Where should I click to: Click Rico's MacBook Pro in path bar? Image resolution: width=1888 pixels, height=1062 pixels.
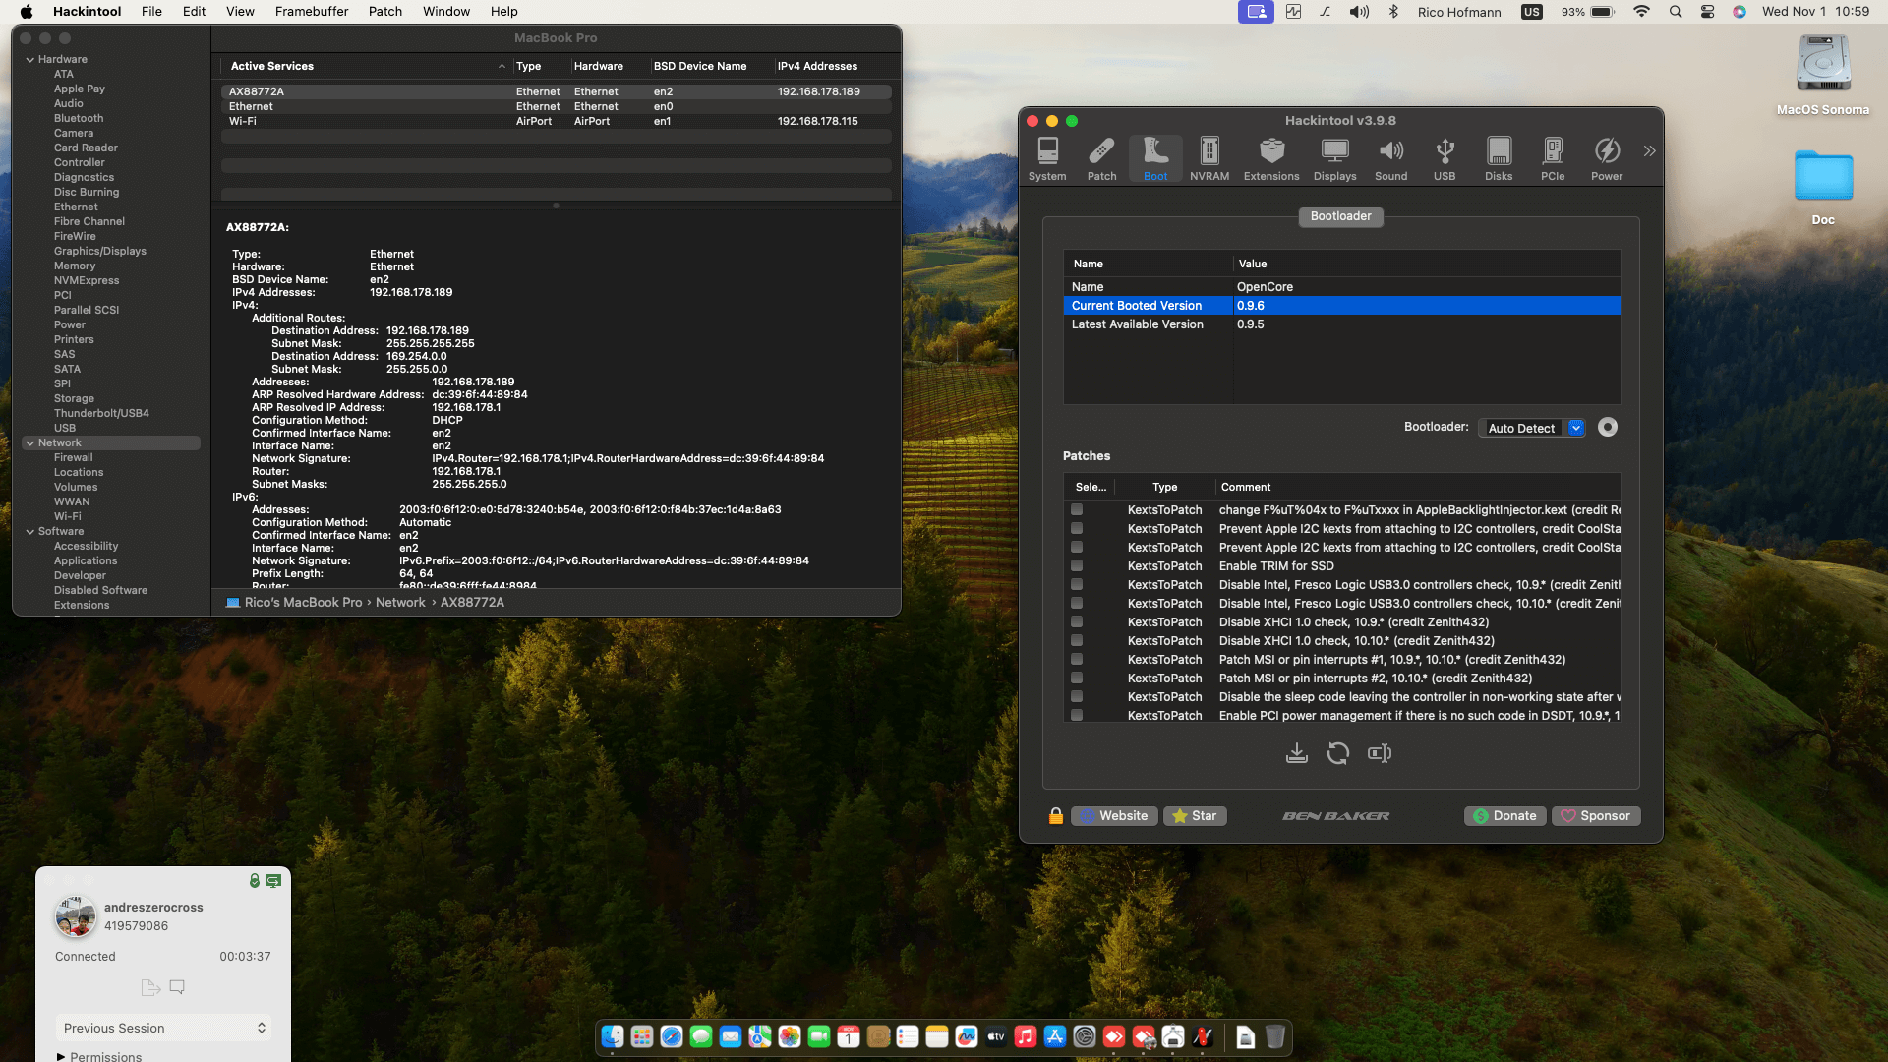pyautogui.click(x=294, y=602)
